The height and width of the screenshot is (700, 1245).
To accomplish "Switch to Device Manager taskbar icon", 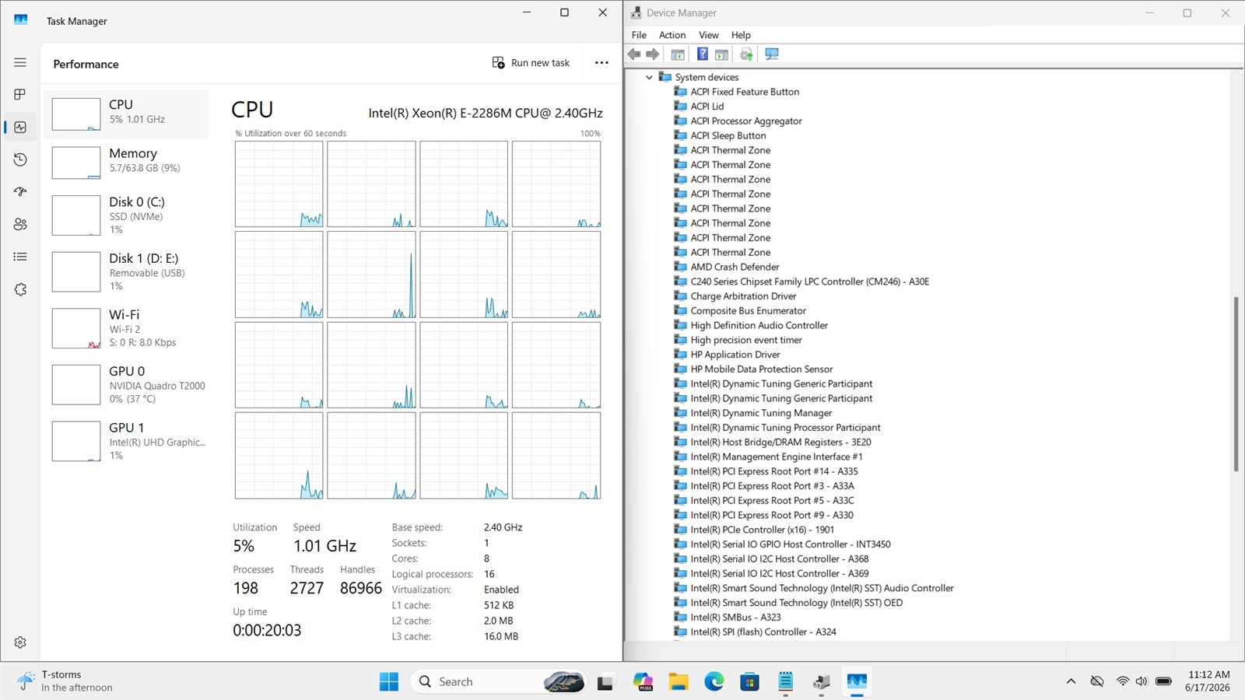I will click(x=822, y=682).
